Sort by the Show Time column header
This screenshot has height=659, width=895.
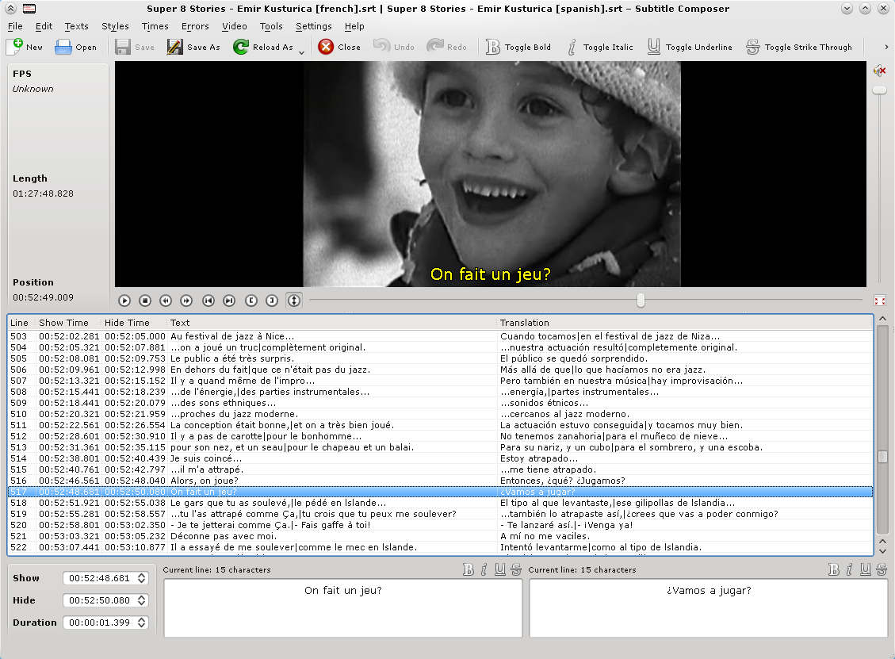click(68, 323)
